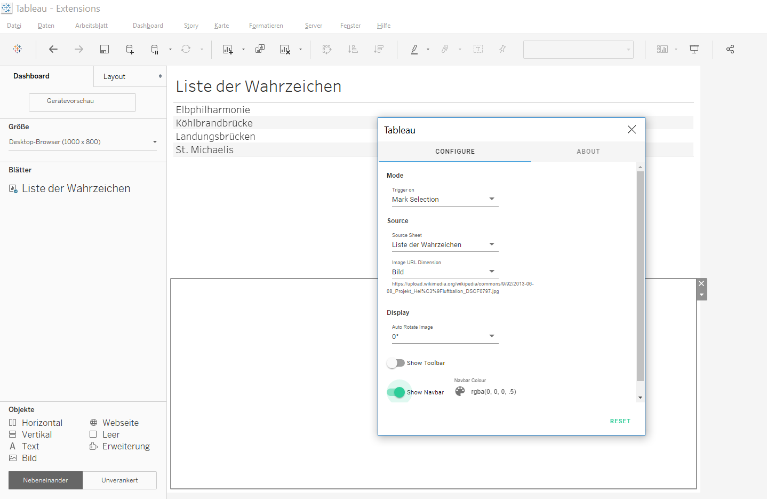The width and height of the screenshot is (767, 499).
Task: Click the show mark labels icon
Action: pos(478,49)
